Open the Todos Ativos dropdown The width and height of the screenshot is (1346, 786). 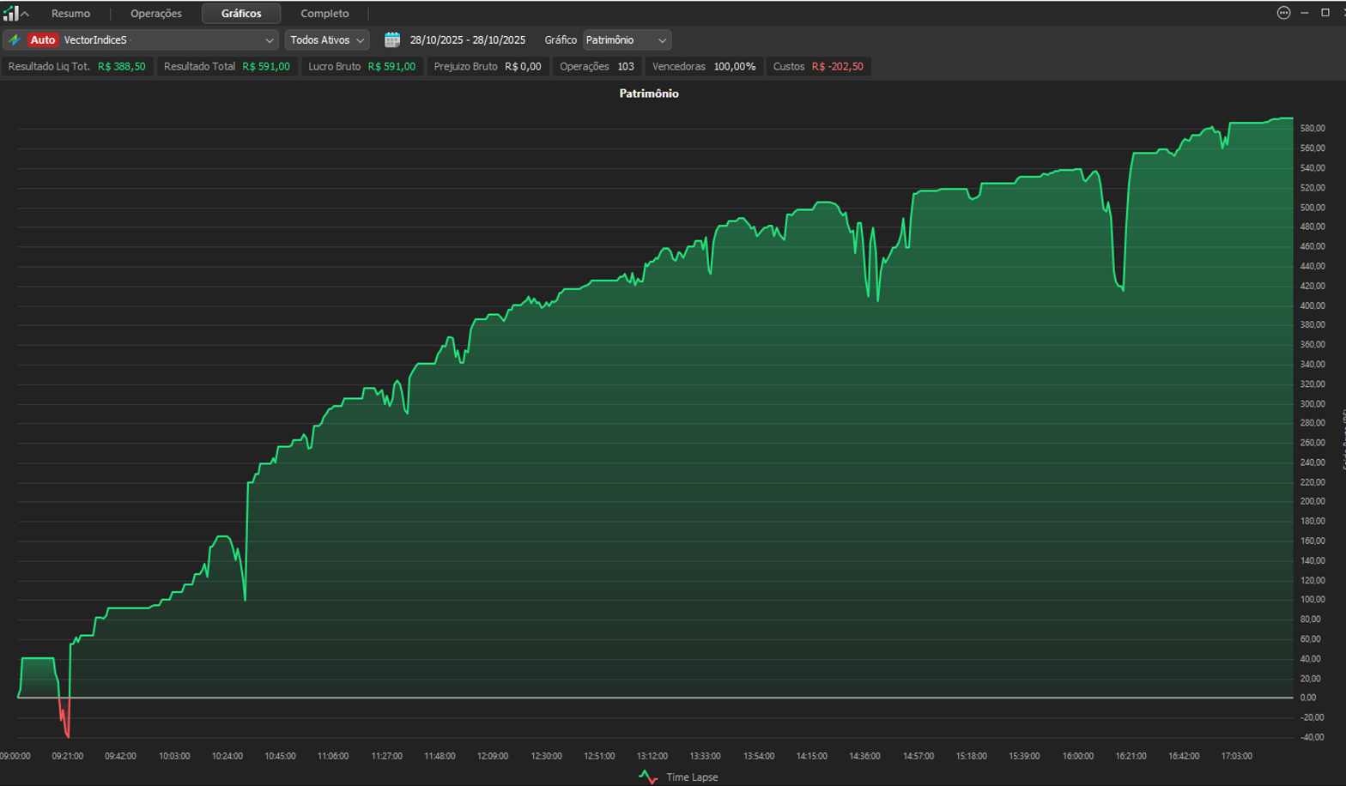327,40
